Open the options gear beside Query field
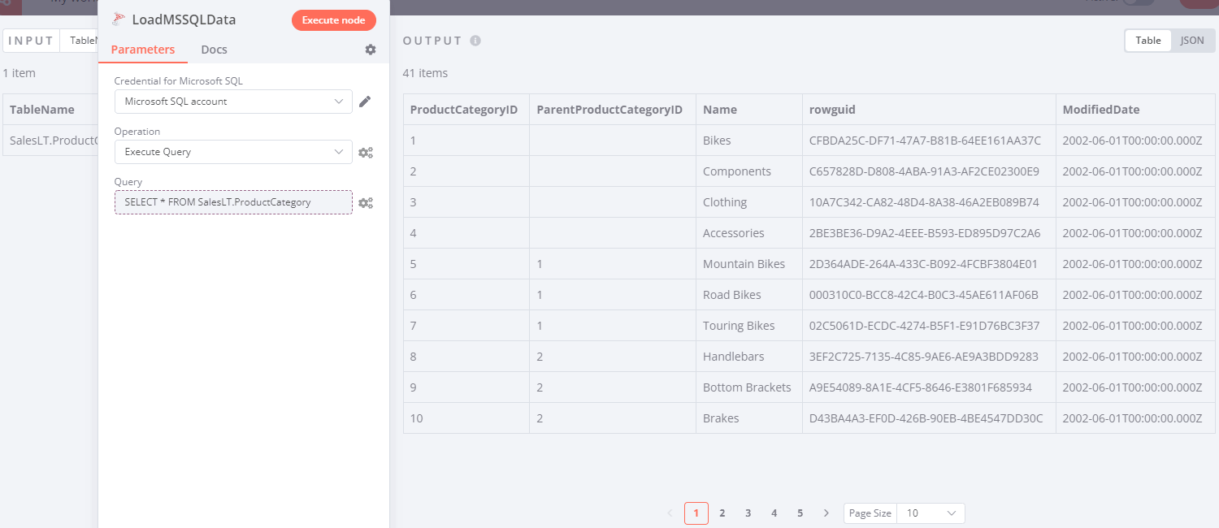 point(366,202)
